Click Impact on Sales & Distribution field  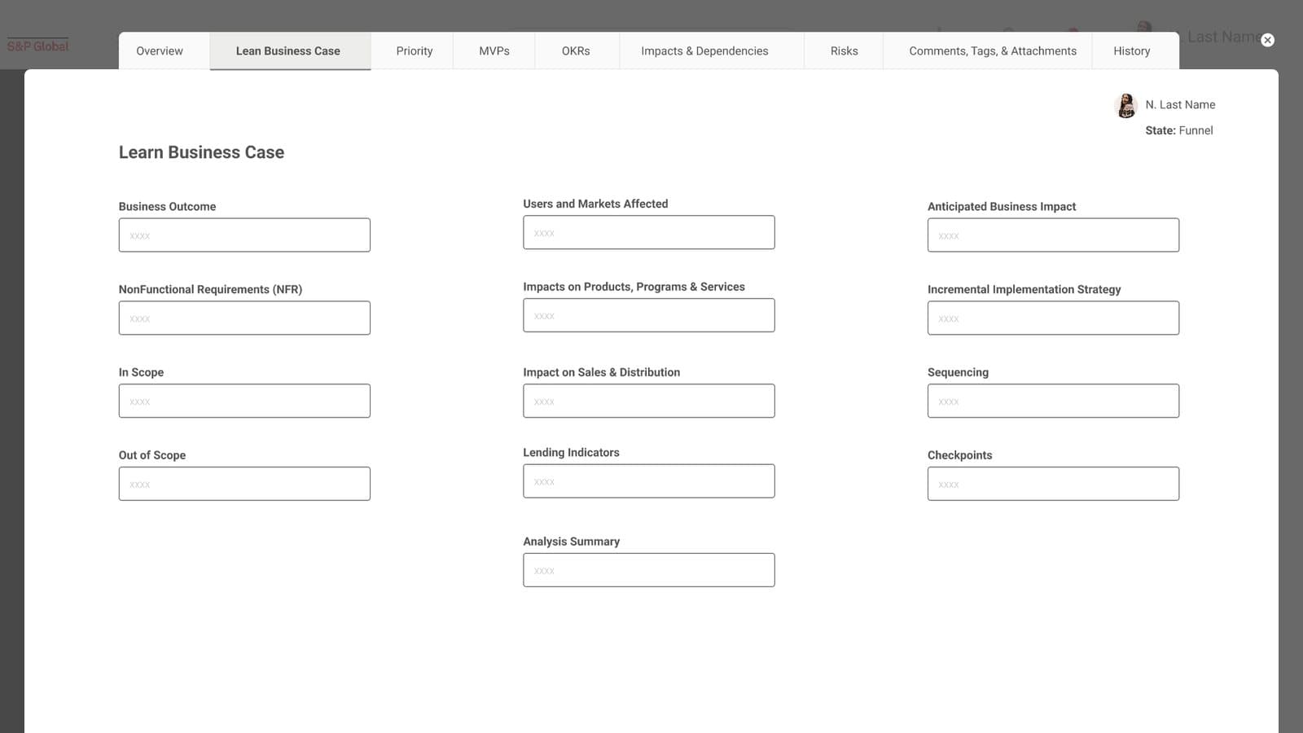[649, 401]
